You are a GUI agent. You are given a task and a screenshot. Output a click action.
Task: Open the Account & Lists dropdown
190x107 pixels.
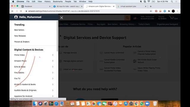tap(148, 18)
